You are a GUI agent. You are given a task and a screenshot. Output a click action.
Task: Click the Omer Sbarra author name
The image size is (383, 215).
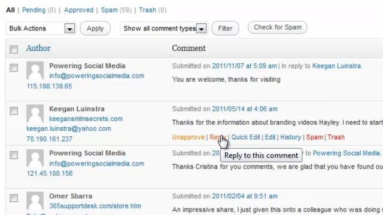[71, 196]
